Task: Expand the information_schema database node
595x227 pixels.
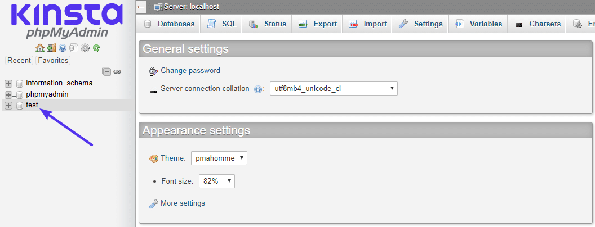Action: pyautogui.click(x=8, y=83)
